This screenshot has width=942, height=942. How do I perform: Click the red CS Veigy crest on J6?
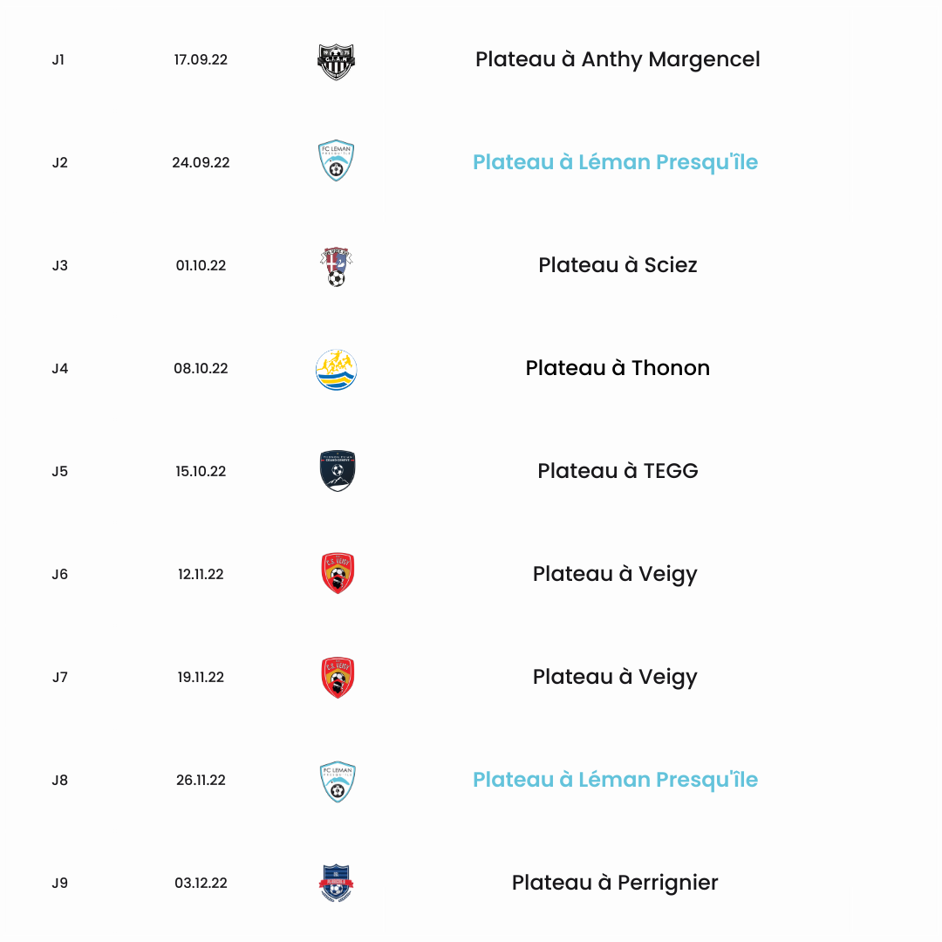(x=338, y=573)
